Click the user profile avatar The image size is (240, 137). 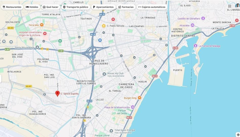click(237, 6)
